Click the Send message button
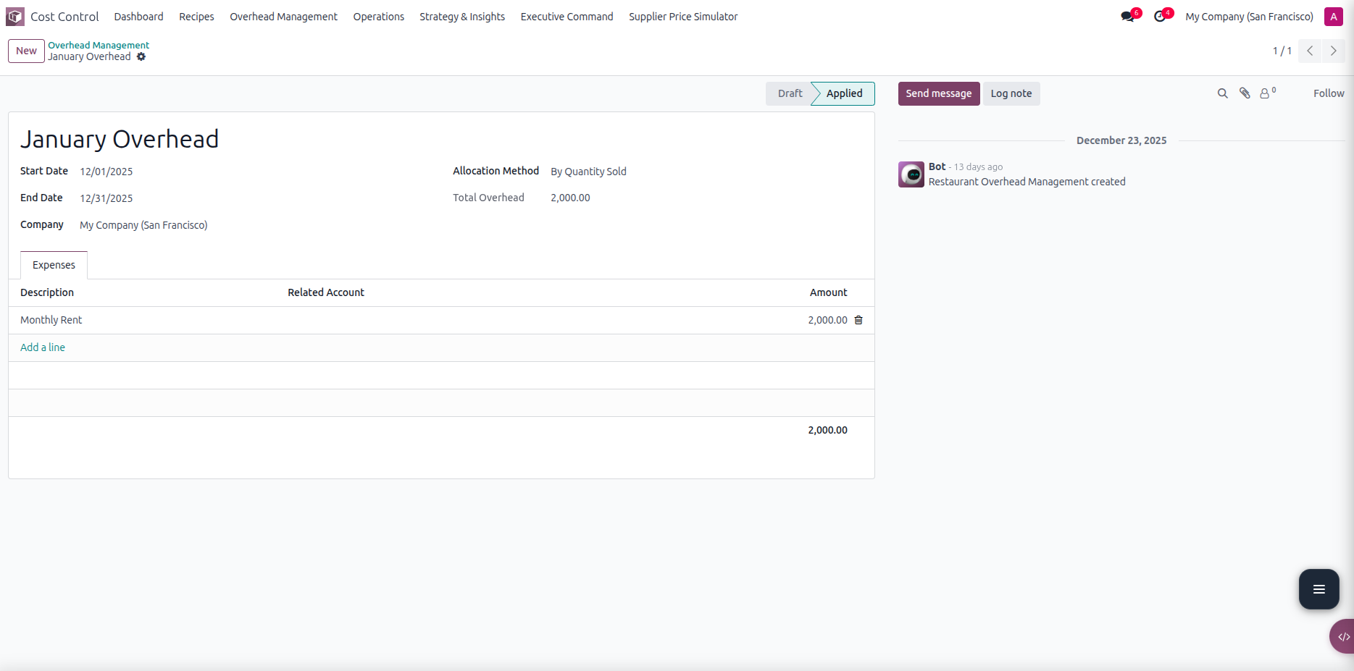Image resolution: width=1354 pixels, height=671 pixels. pos(938,93)
